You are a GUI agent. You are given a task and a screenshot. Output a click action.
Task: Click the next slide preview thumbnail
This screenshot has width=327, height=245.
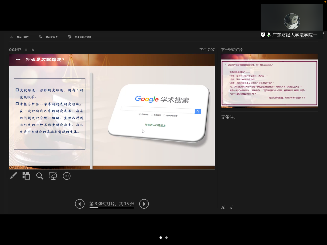(269, 81)
